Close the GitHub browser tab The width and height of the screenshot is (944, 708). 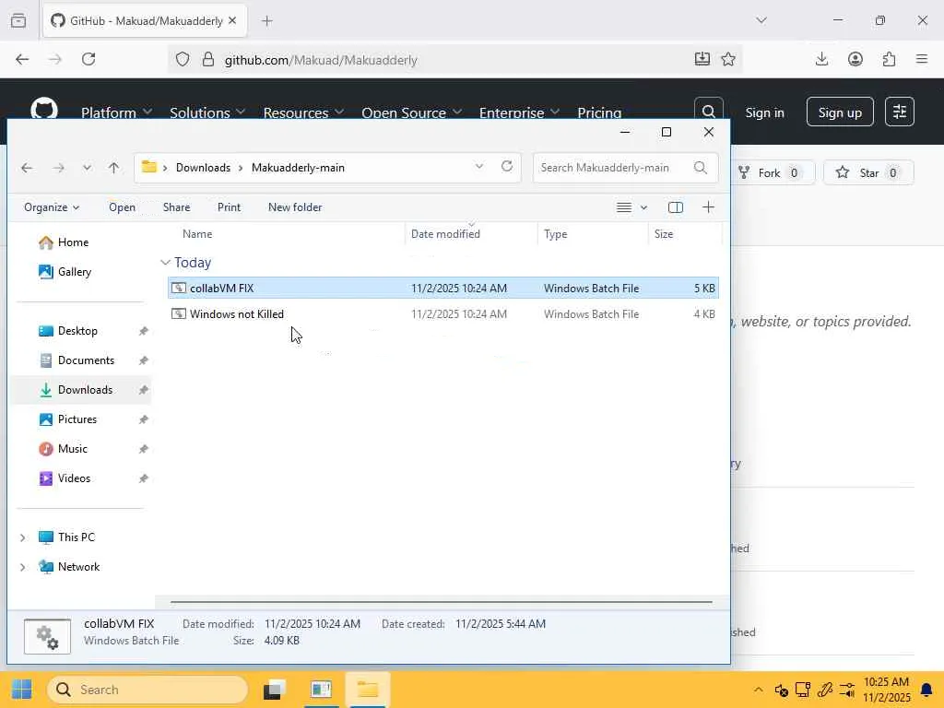tap(232, 21)
